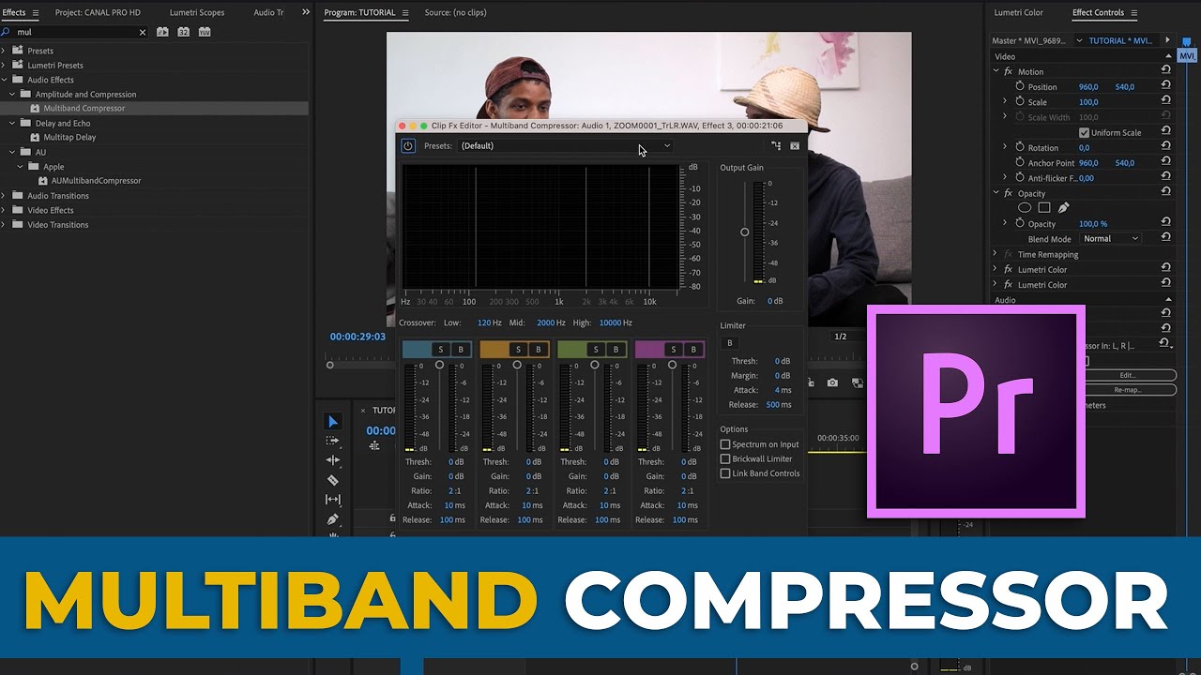Expand the Video Transitions folder
1201x675 pixels.
tap(4, 225)
